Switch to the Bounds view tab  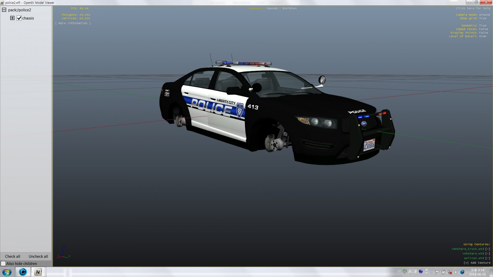coord(272,8)
